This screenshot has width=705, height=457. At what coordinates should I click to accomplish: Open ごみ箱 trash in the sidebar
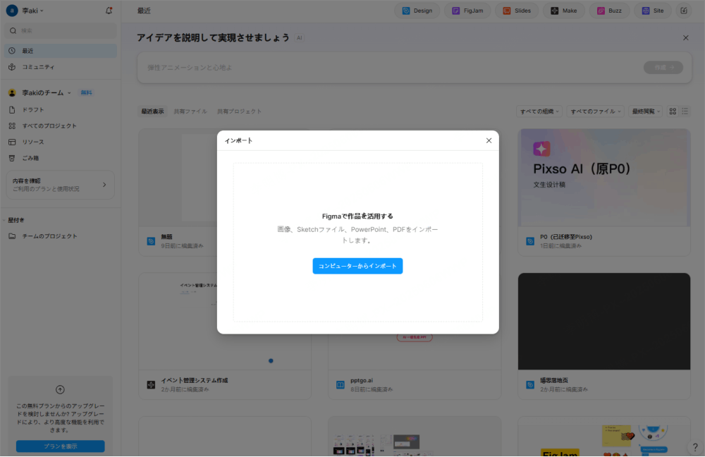[60, 159]
